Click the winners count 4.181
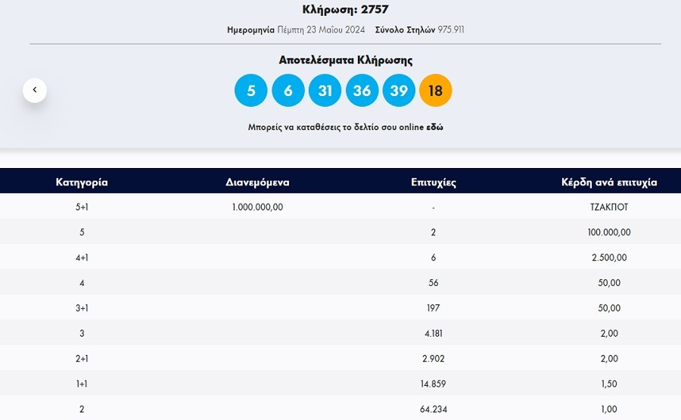The height and width of the screenshot is (420, 681). 434,333
